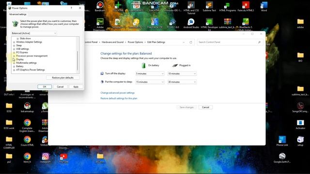Expand the USB settings node

click(14, 49)
